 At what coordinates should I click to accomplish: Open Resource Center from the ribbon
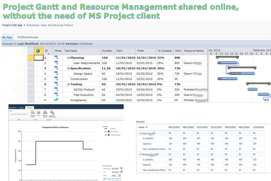45,114
